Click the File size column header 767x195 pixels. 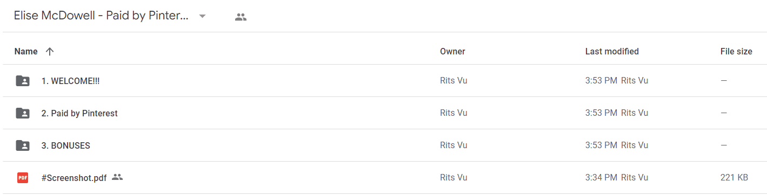736,52
